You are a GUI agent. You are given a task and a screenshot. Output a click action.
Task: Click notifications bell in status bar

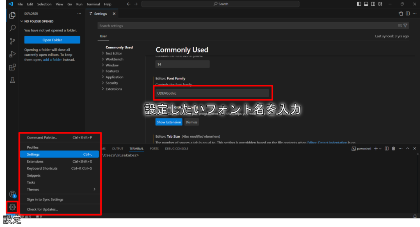(x=415, y=216)
